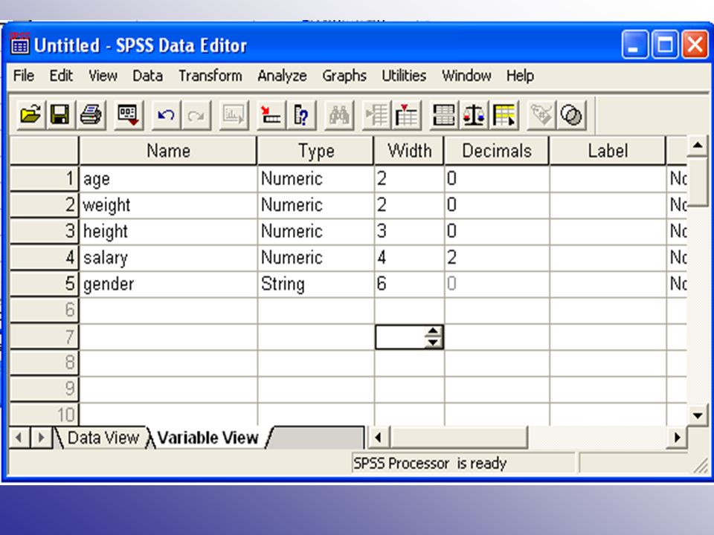Open the Variables info icon
This screenshot has height=535, width=714.
pos(301,114)
